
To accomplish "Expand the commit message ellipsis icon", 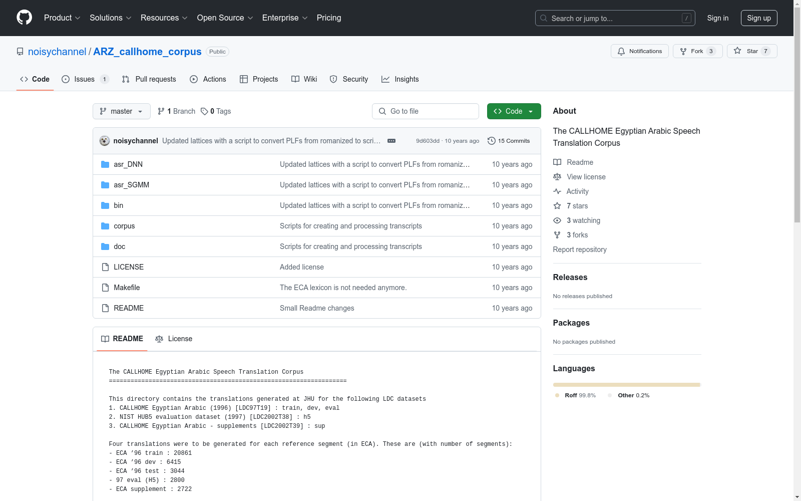I will pyautogui.click(x=391, y=141).
